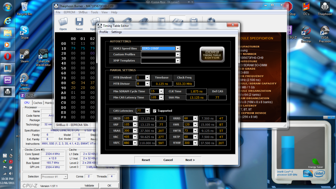Open the tWR value dropdown

pyautogui.click(x=195, y=125)
